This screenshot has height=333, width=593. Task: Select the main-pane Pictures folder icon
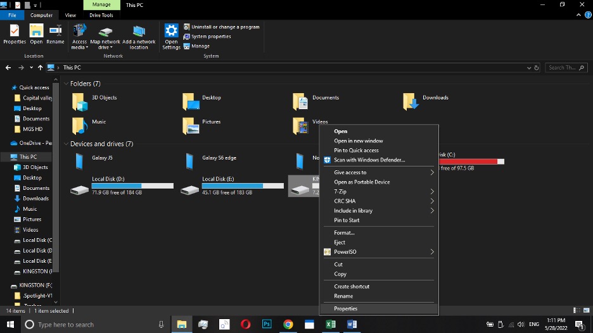190,125
